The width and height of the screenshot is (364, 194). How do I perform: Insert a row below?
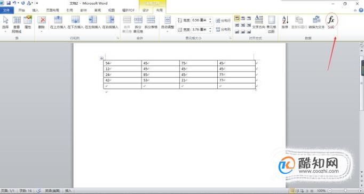pyautogui.click(x=75, y=22)
